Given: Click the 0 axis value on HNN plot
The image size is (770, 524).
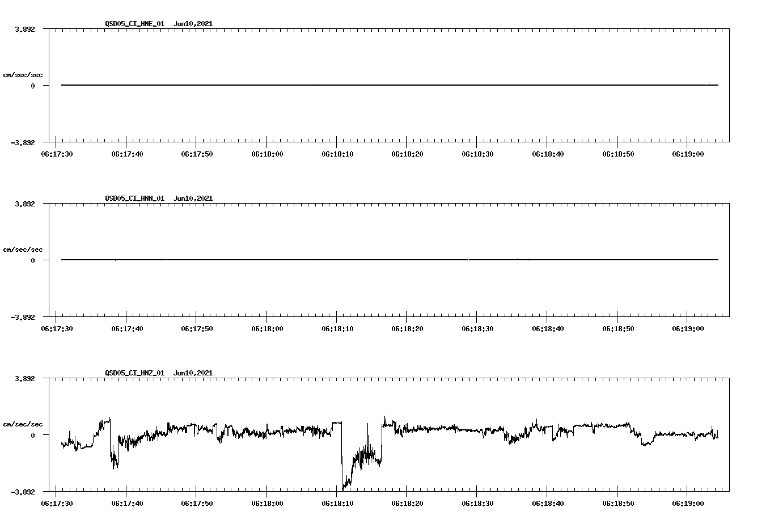Looking at the screenshot, I should click(33, 260).
